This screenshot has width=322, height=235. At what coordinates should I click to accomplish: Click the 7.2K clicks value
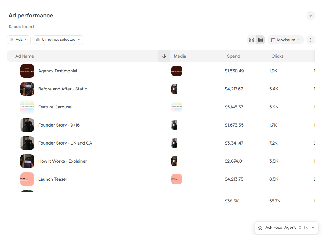pyautogui.click(x=273, y=143)
